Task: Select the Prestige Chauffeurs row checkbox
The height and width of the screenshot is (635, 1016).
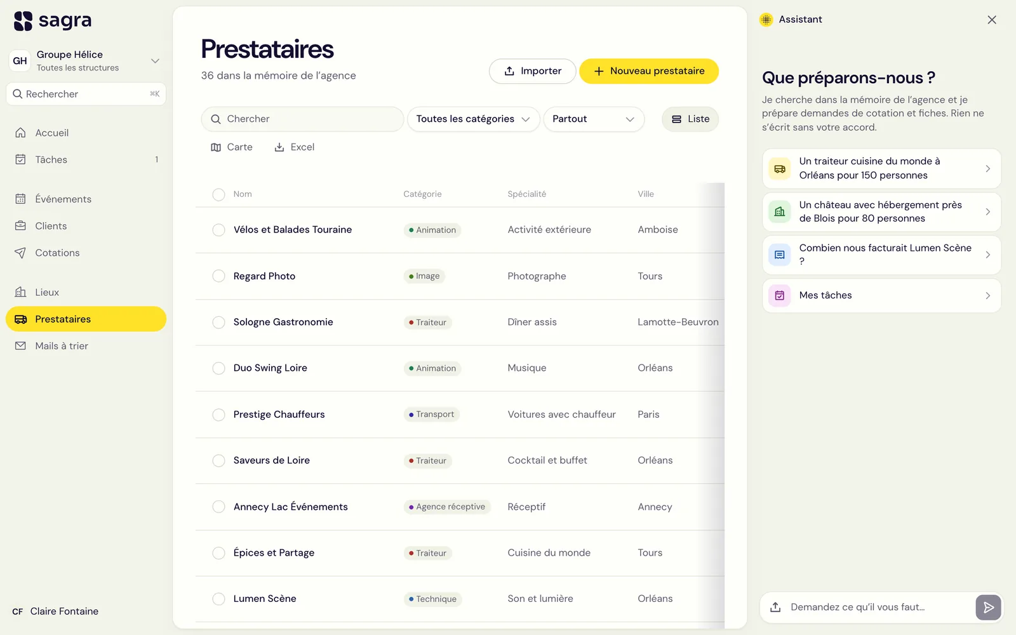Action: coord(218,415)
